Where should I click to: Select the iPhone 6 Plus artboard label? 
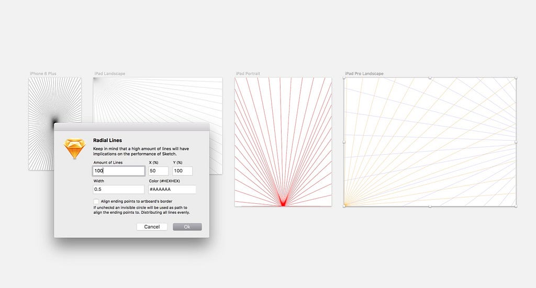43,73
